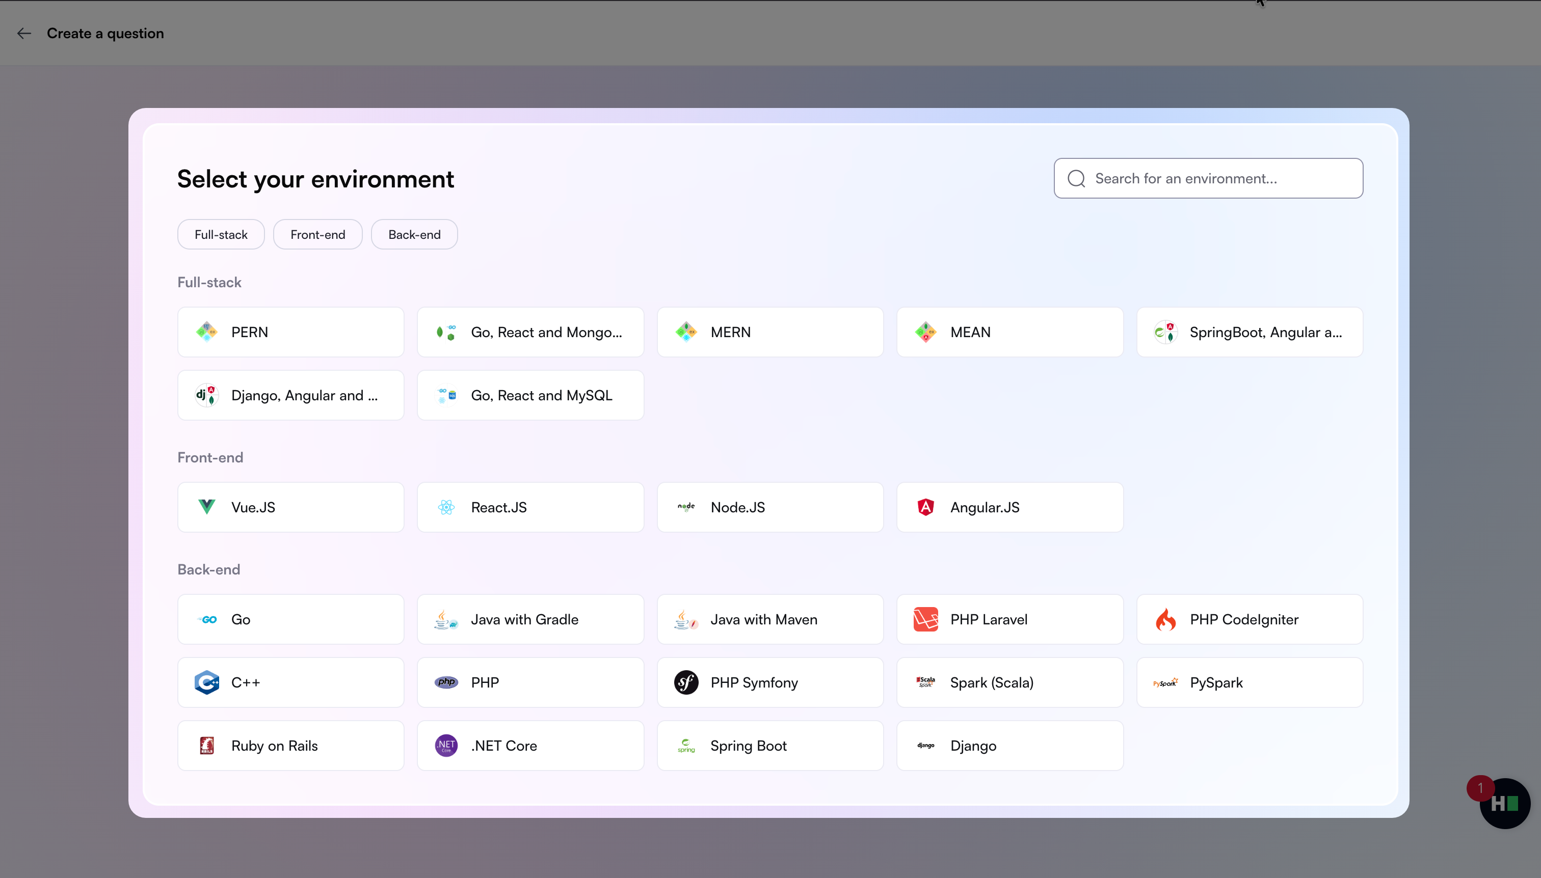Select the MERN environment
Viewport: 1541px width, 878px height.
[x=770, y=332]
